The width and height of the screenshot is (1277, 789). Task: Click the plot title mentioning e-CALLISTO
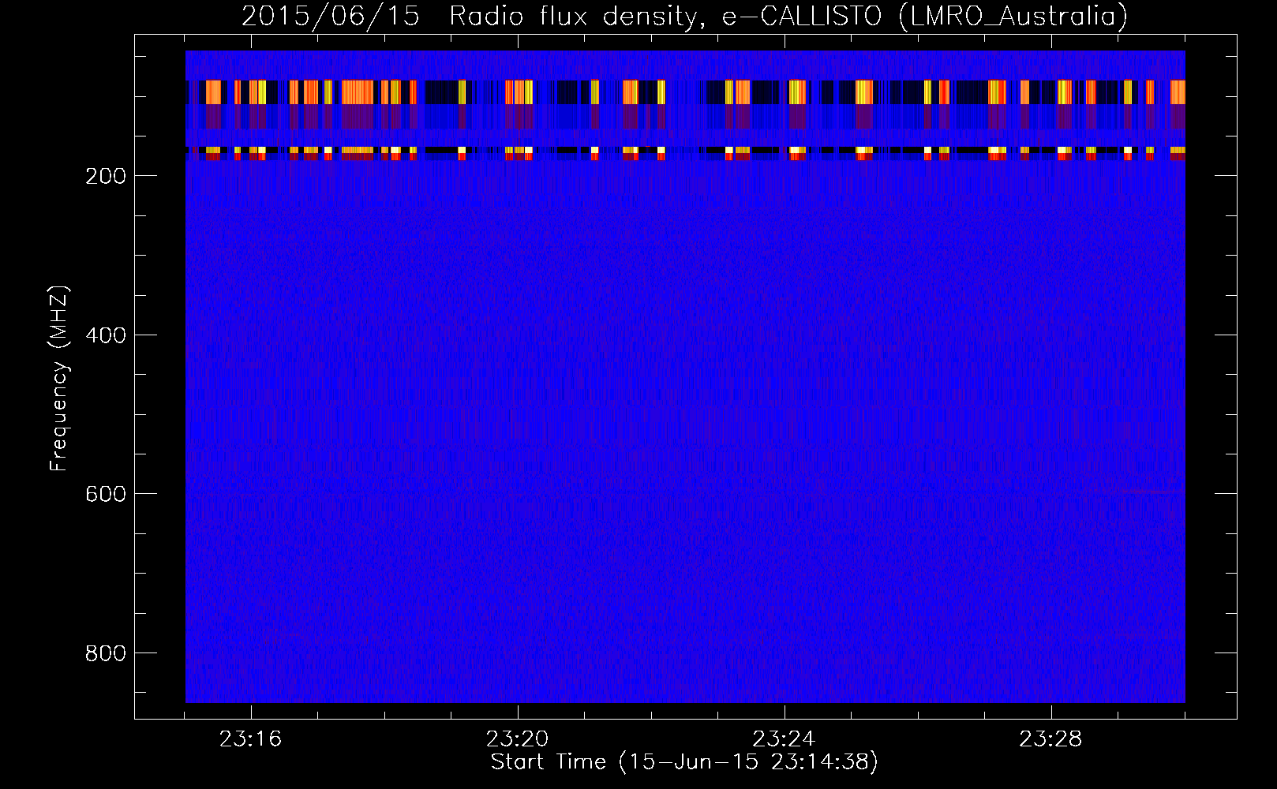(x=684, y=17)
